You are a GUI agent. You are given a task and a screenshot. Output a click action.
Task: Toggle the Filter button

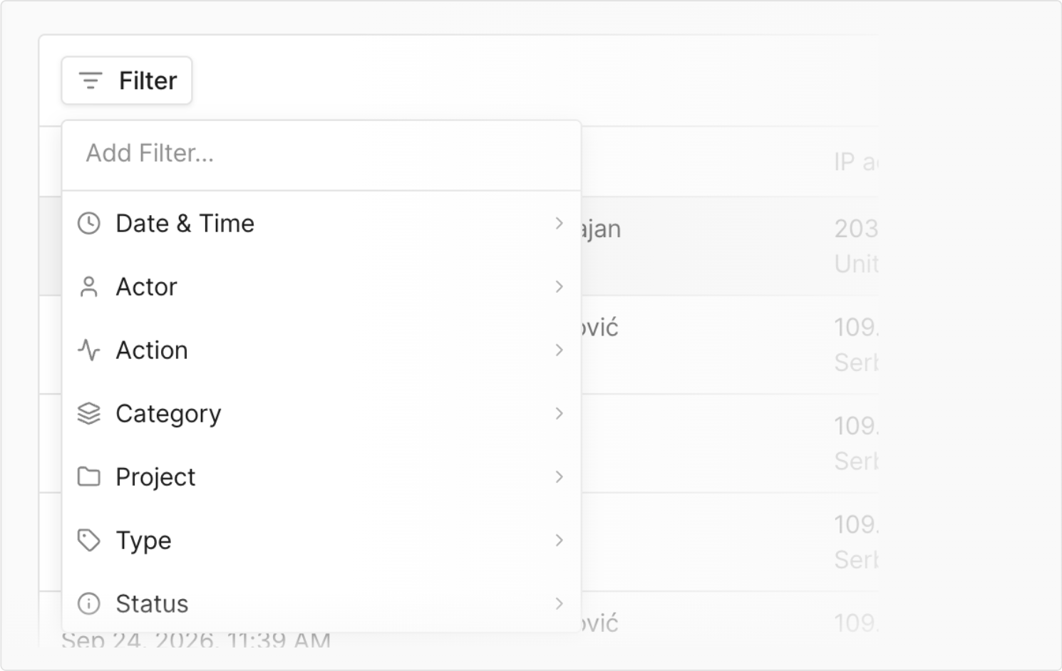click(127, 80)
